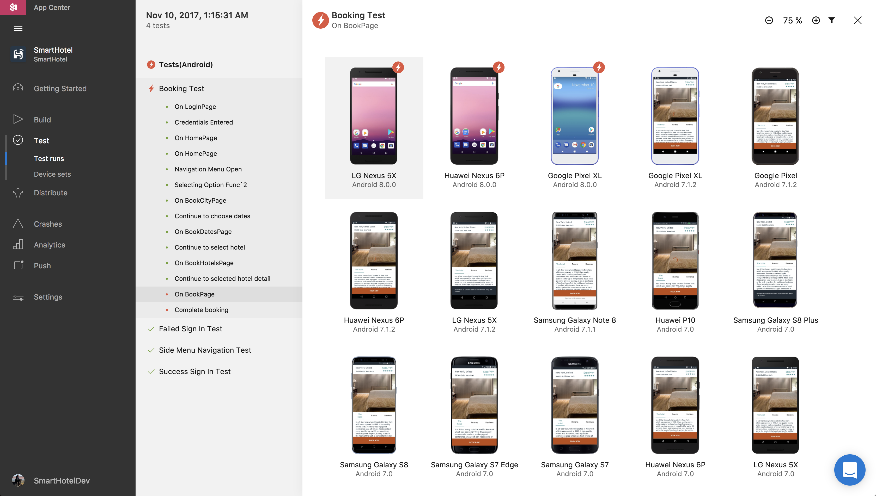Open Device sets submenu item
Viewport: 876px width, 496px height.
pyautogui.click(x=52, y=174)
